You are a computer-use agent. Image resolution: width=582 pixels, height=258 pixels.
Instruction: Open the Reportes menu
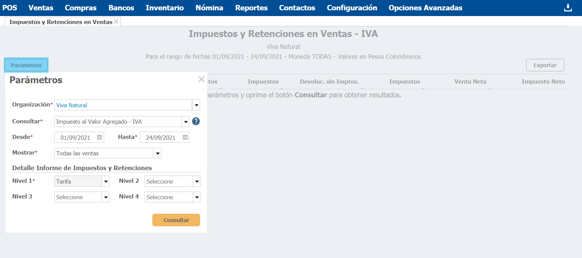tap(251, 8)
